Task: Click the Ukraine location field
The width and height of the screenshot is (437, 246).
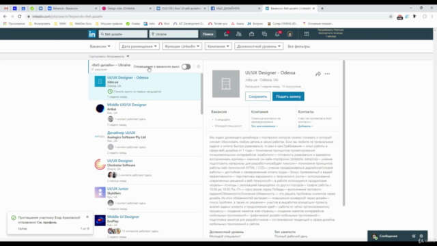Action: (x=173, y=34)
